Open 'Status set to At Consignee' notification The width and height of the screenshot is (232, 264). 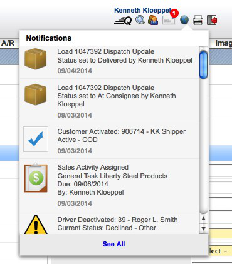tap(109, 101)
